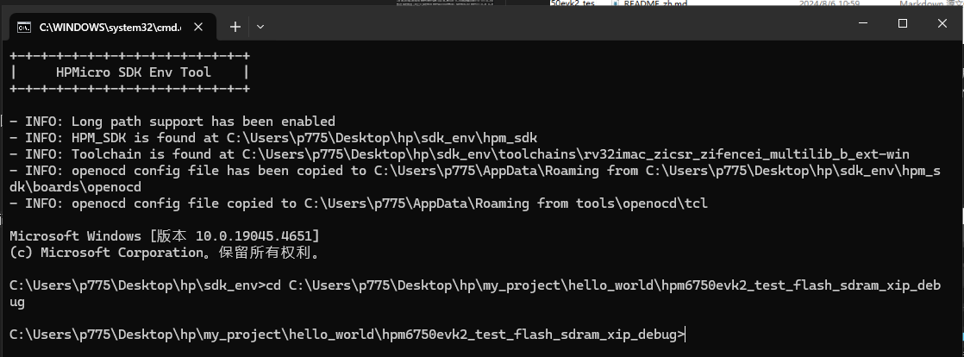The height and width of the screenshot is (357, 964).
Task: Click the Long path support INFO line
Action: click(172, 122)
